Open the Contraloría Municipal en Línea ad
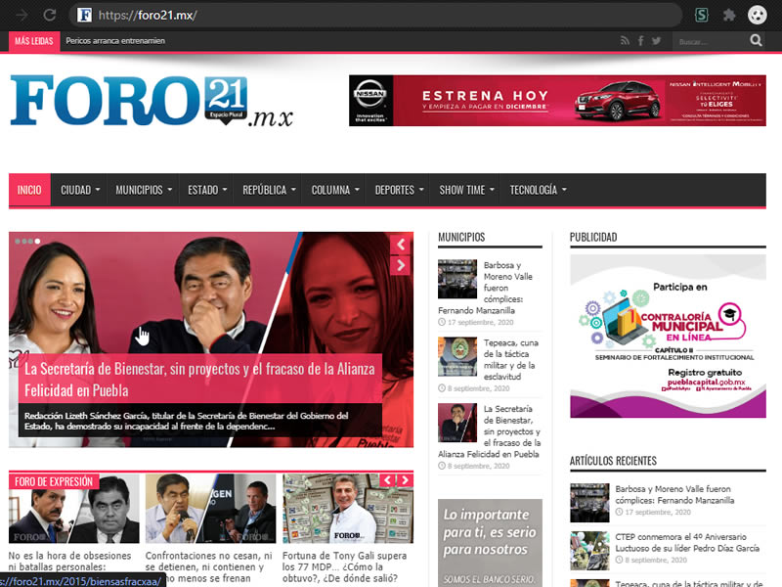The image size is (782, 587). click(668, 336)
